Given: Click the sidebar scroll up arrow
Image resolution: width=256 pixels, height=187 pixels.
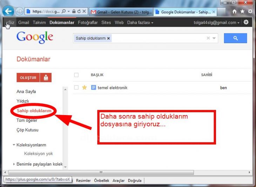Looking at the screenshot, I should (x=65, y=89).
